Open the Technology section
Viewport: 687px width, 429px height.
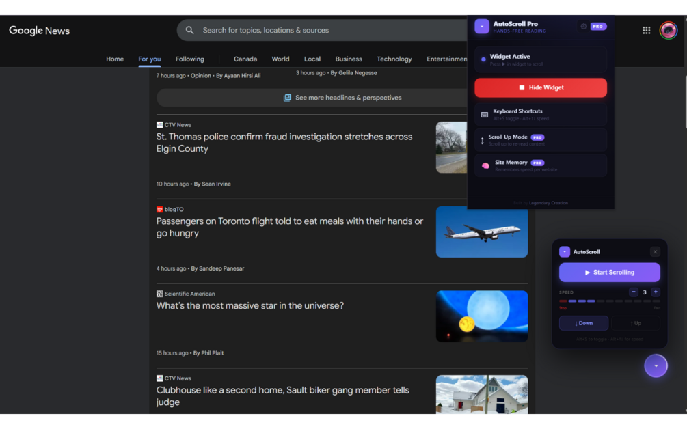(x=394, y=59)
